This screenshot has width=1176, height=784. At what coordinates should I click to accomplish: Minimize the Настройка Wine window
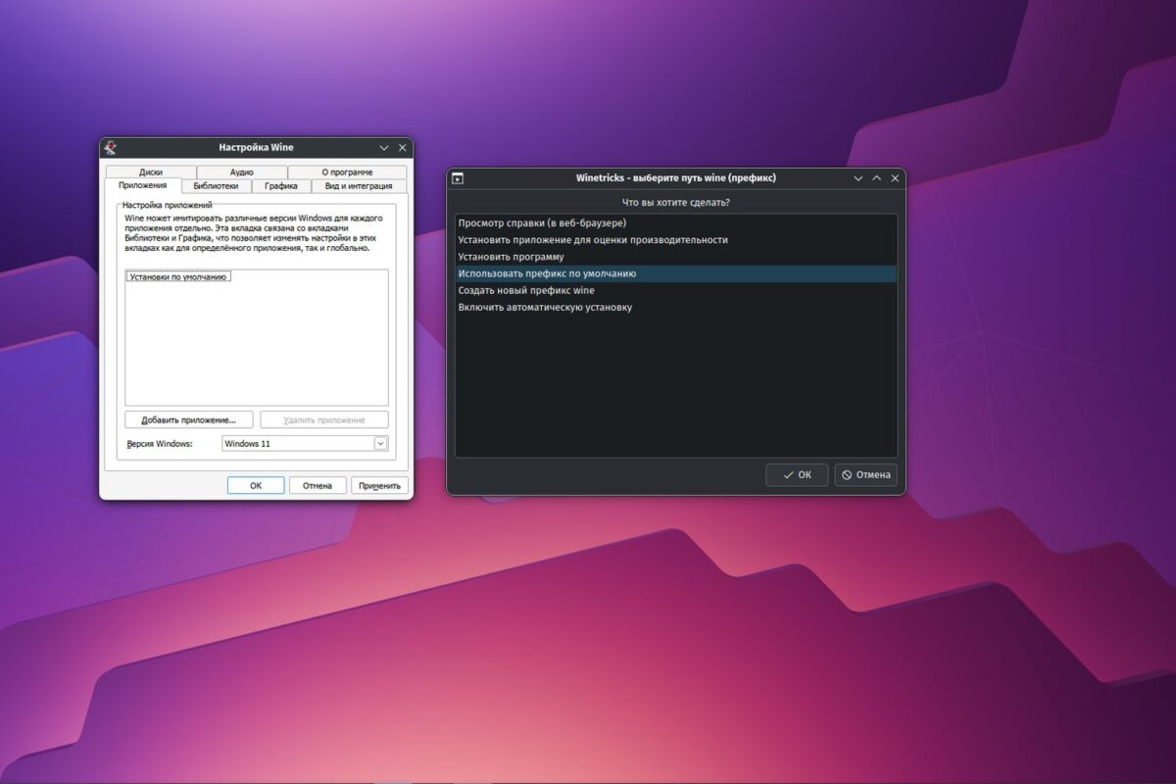point(384,148)
